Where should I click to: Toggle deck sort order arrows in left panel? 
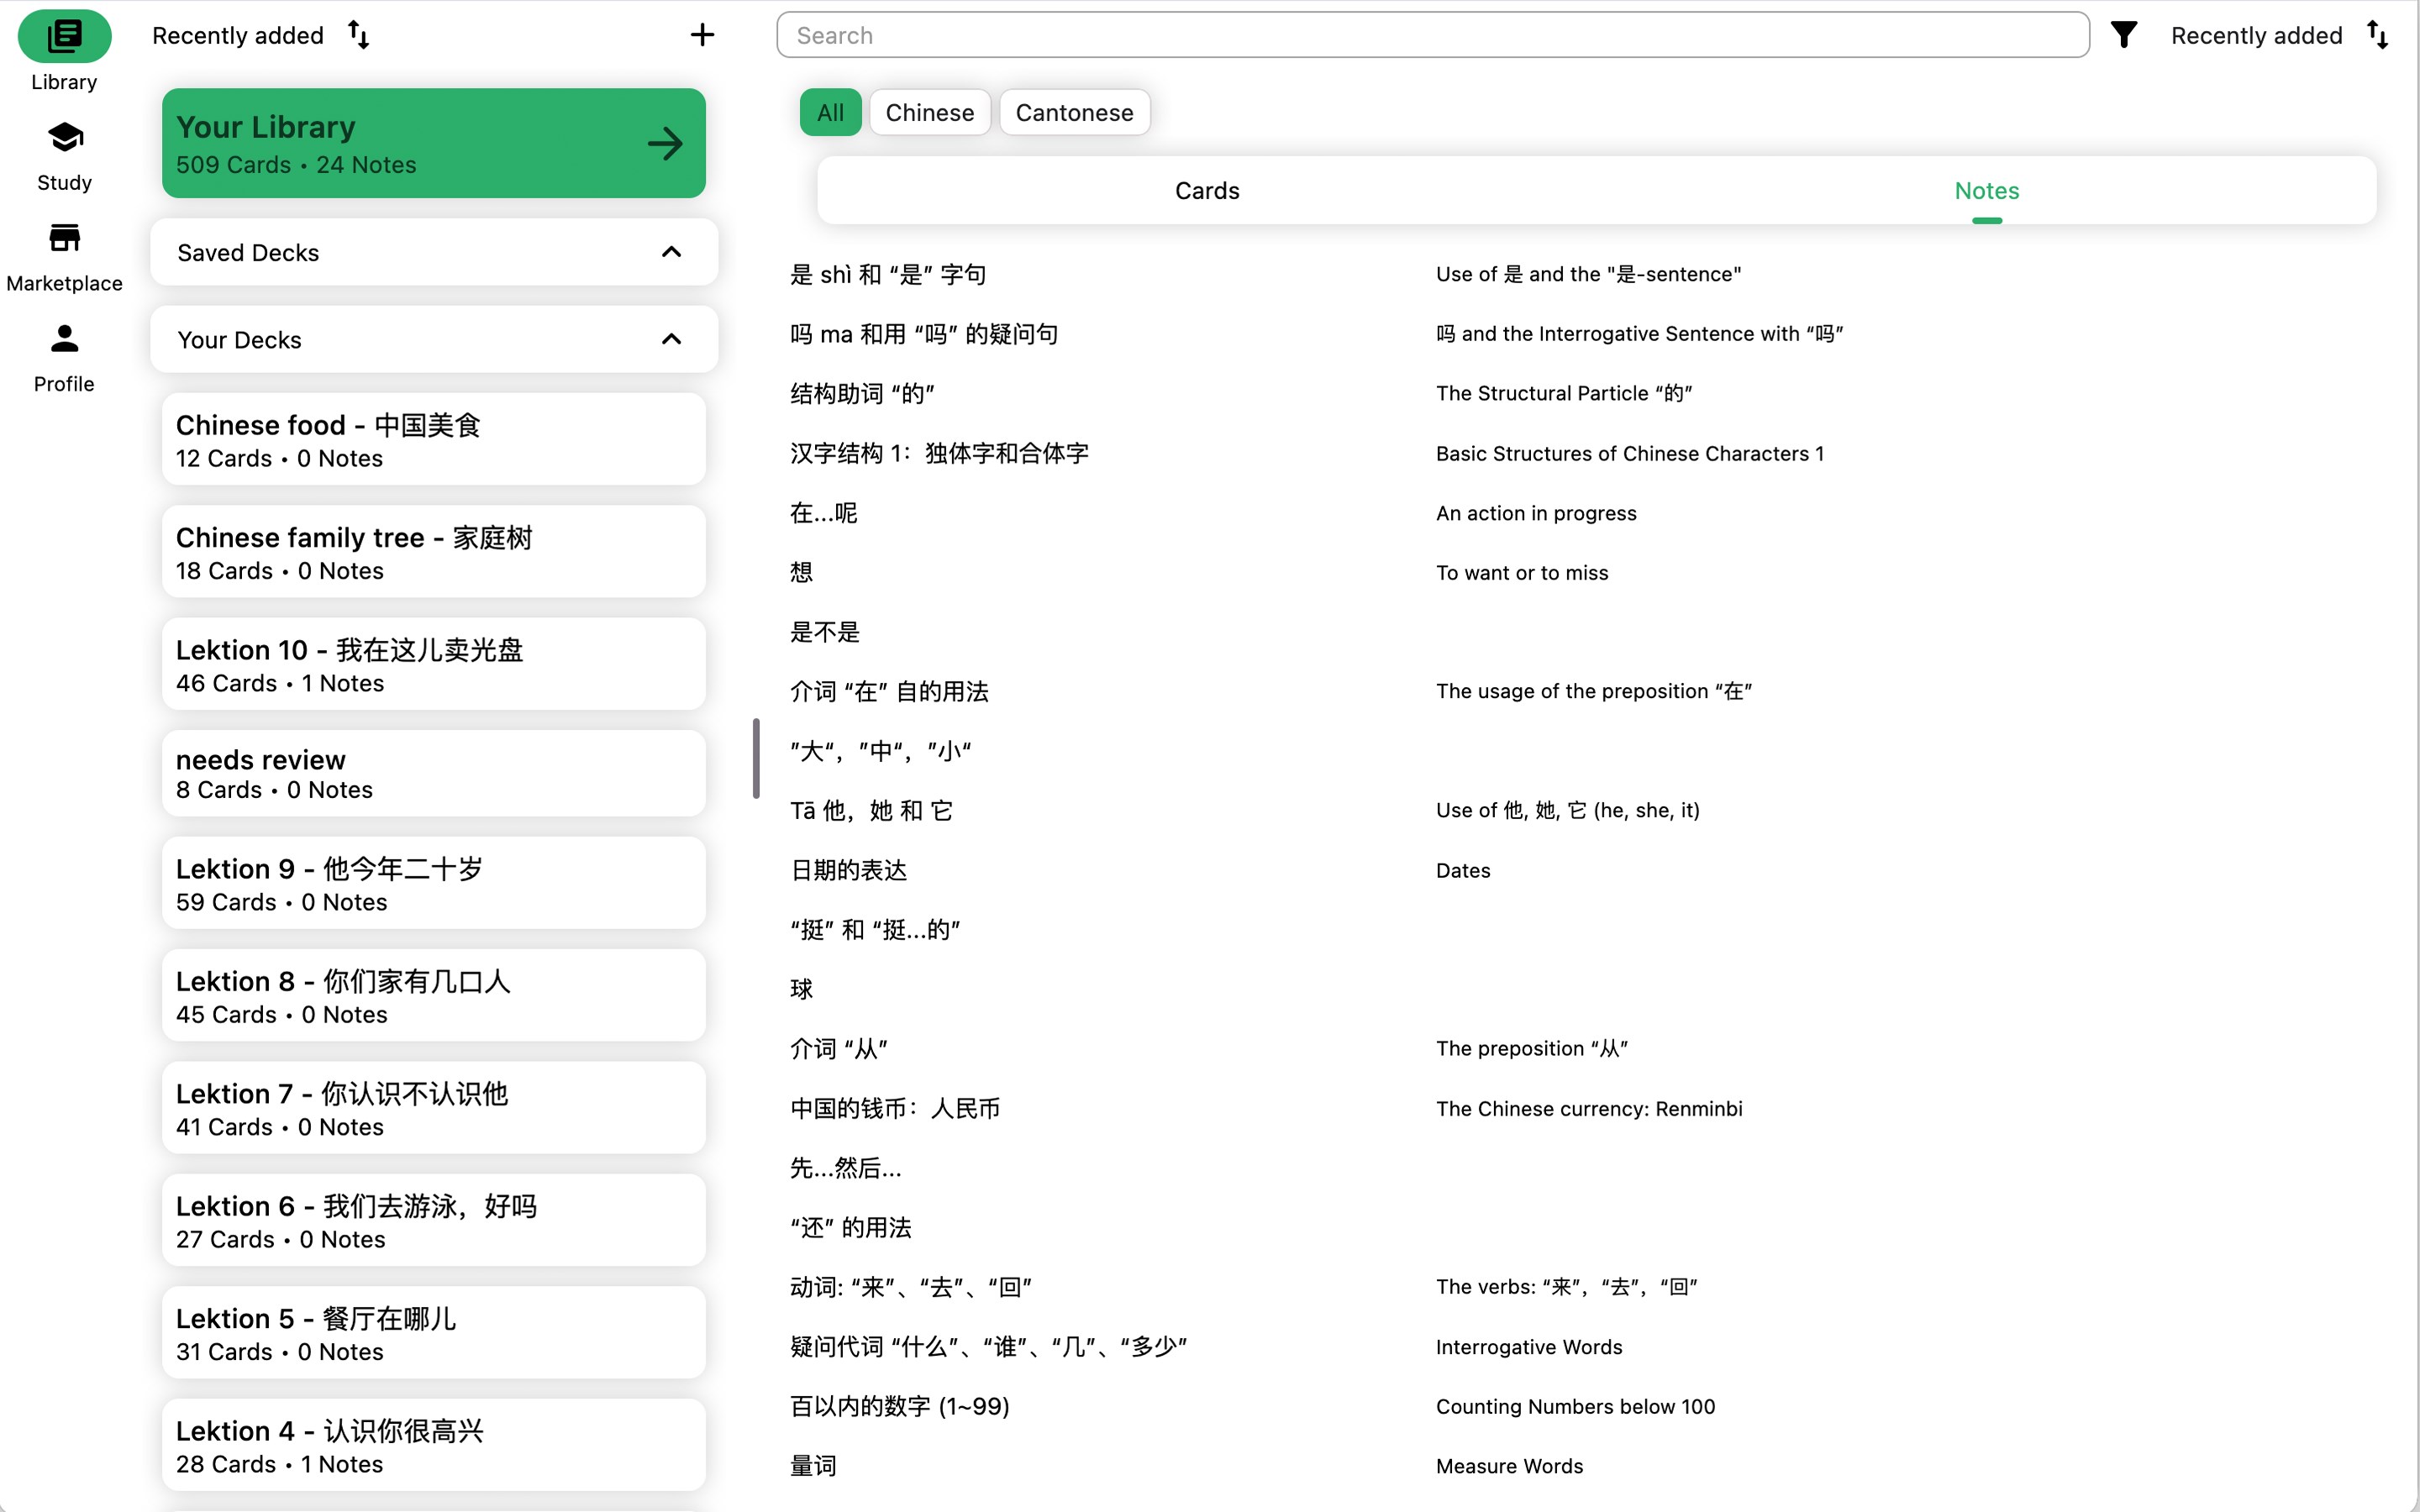[358, 36]
